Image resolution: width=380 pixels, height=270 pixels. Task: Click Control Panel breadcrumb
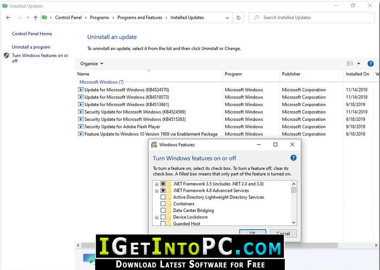pyautogui.click(x=68, y=17)
